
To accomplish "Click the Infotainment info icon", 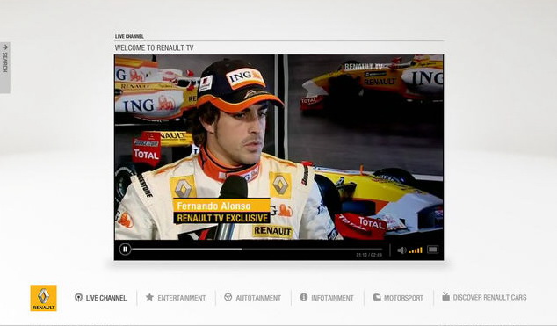I will tap(303, 297).
